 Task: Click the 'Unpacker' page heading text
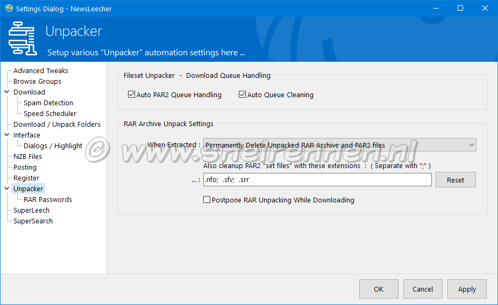[74, 31]
